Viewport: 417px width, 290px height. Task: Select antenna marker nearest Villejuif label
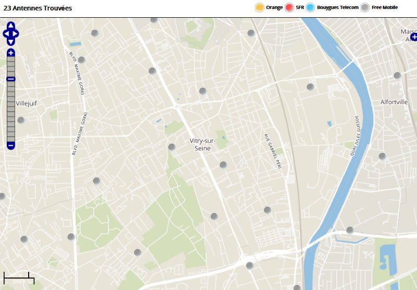click(21, 120)
